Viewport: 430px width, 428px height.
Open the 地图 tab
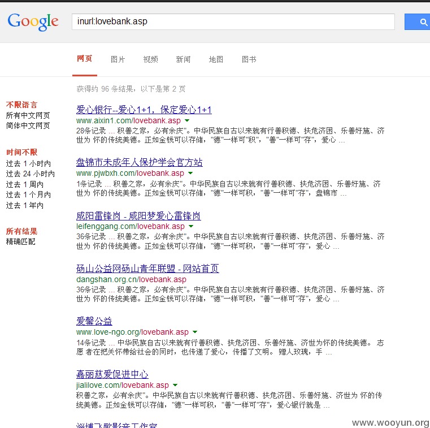(x=216, y=59)
